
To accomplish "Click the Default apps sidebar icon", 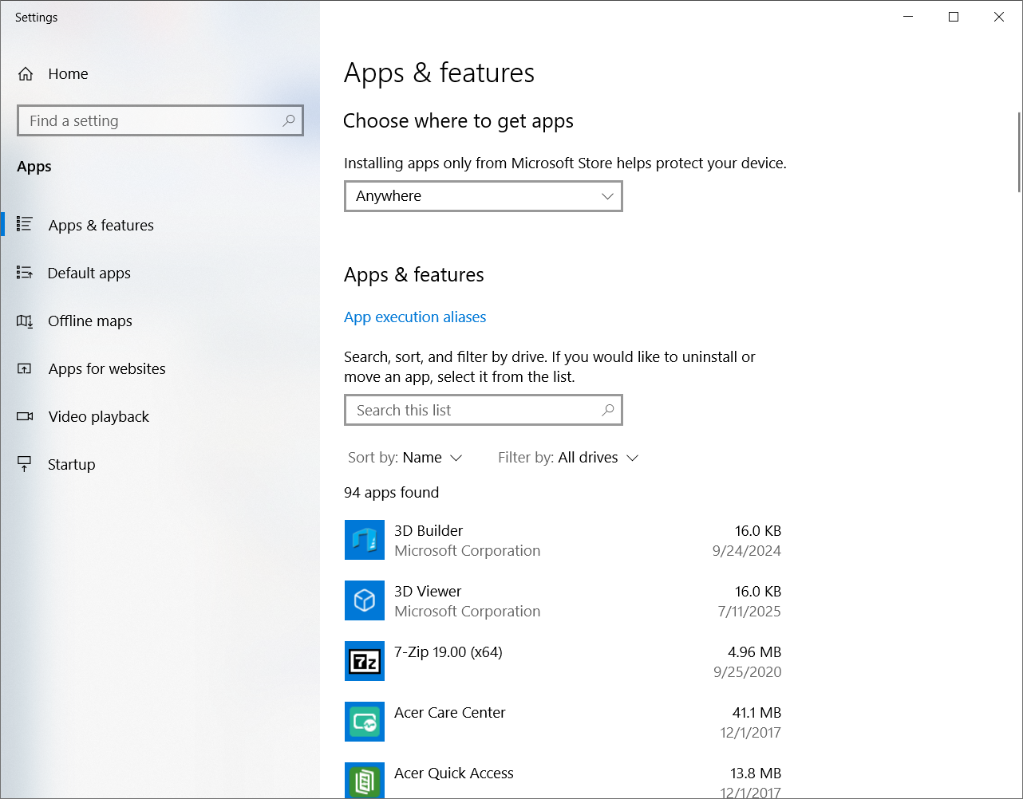I will click(25, 273).
